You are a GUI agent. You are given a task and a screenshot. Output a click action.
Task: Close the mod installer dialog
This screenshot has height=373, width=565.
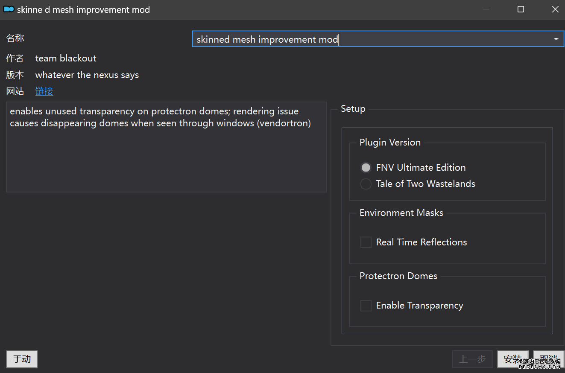coord(555,9)
